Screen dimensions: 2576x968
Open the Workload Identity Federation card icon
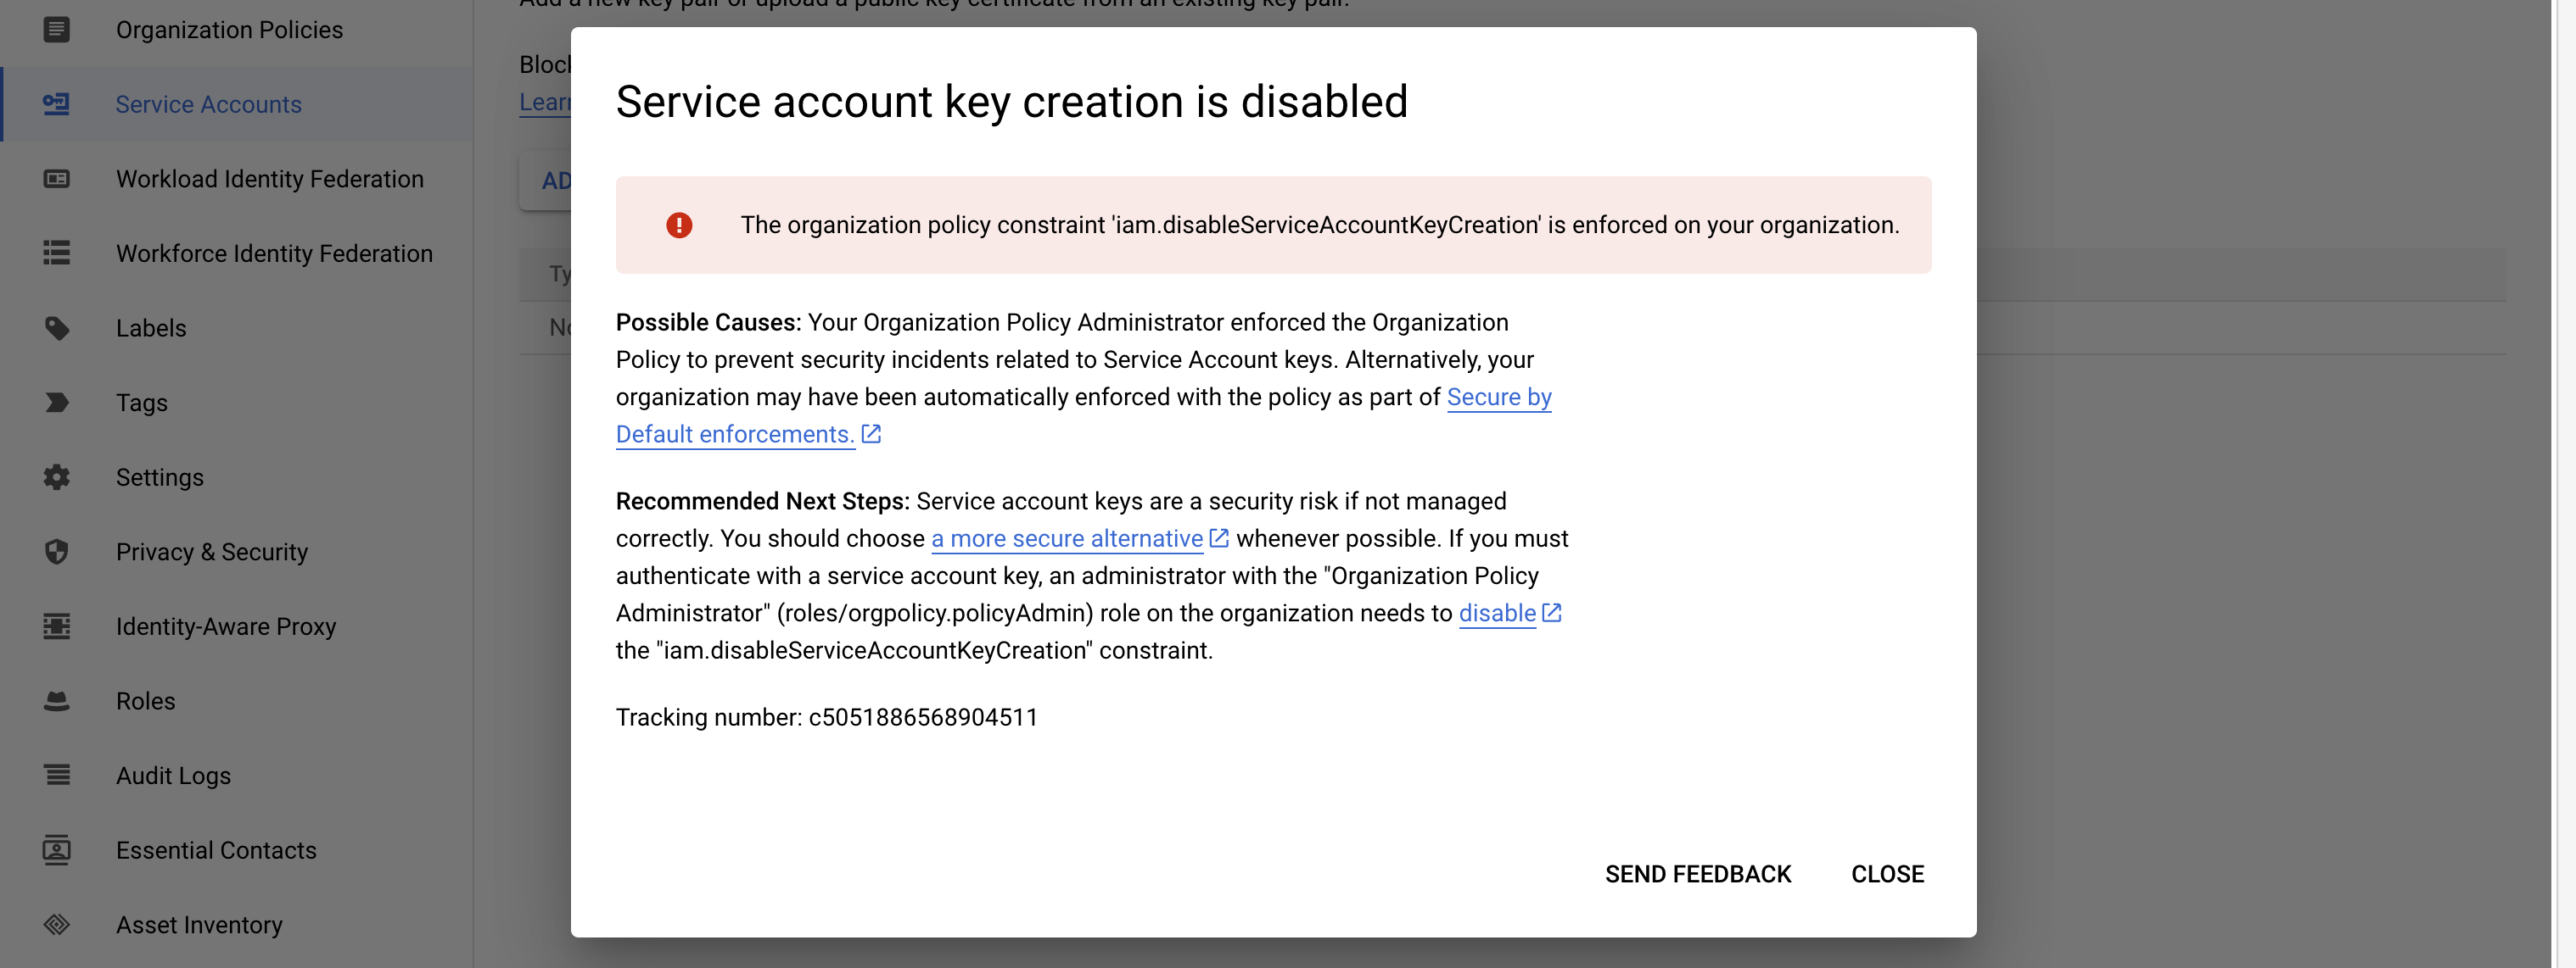56,179
